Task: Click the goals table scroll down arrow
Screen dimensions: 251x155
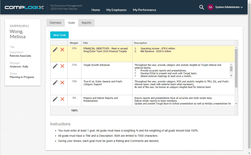Action: pos(236,104)
